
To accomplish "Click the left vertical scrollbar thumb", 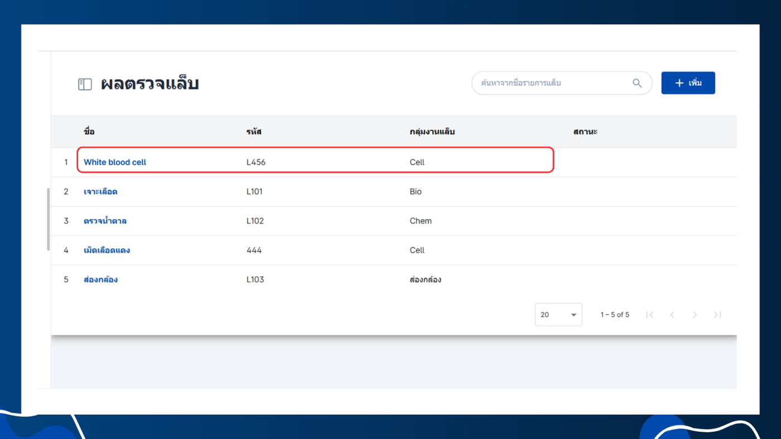I will (x=49, y=219).
